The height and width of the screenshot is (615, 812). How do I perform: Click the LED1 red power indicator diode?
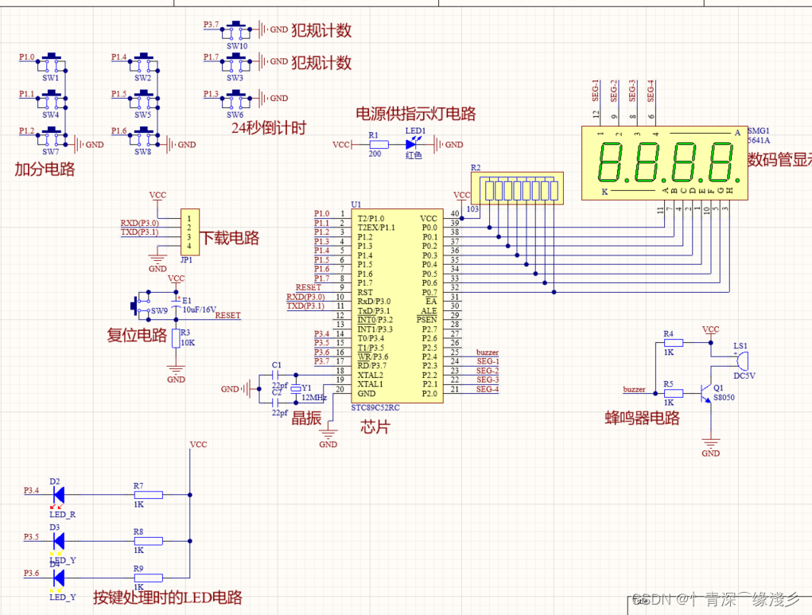[x=413, y=143]
